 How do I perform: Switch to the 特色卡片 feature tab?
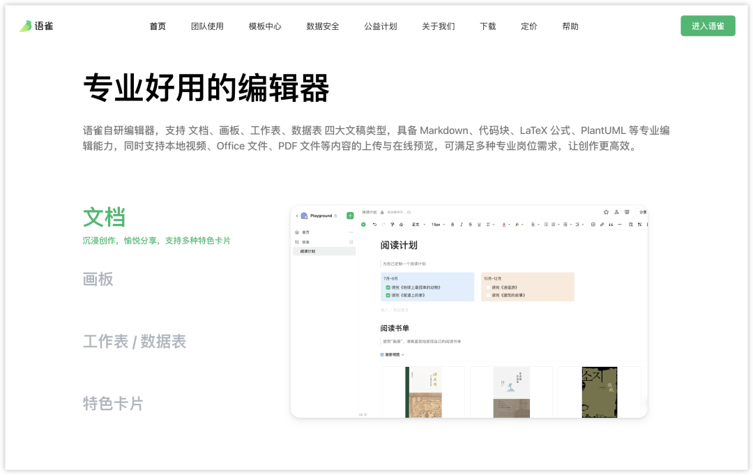[x=114, y=403]
